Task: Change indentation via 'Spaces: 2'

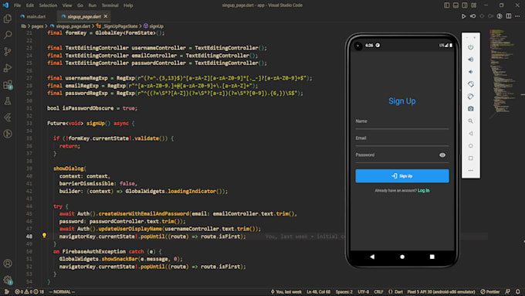Action: tap(344, 291)
